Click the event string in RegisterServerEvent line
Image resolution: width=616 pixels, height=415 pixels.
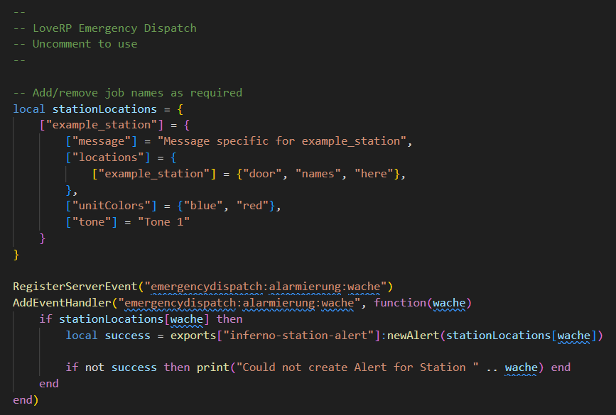click(266, 287)
